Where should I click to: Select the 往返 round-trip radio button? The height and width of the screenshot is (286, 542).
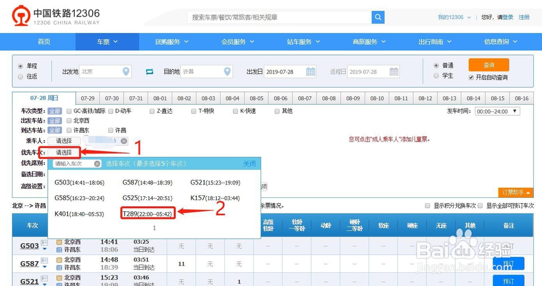tap(21, 77)
